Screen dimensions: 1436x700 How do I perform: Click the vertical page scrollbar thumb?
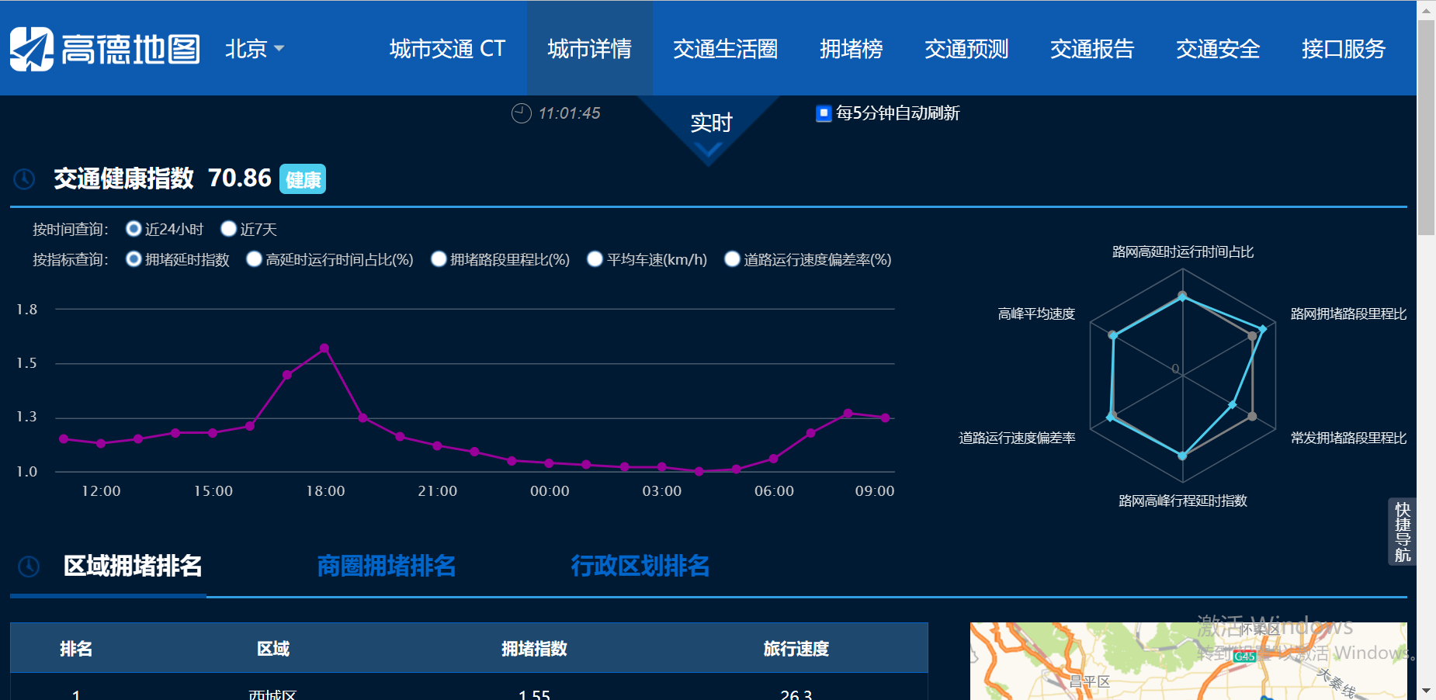1426,127
